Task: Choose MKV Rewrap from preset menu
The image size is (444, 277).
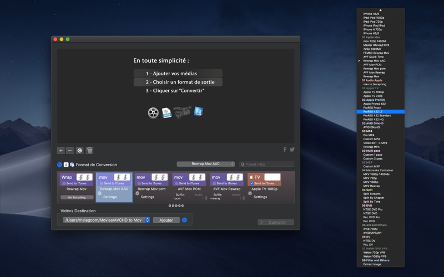Action: (380, 186)
